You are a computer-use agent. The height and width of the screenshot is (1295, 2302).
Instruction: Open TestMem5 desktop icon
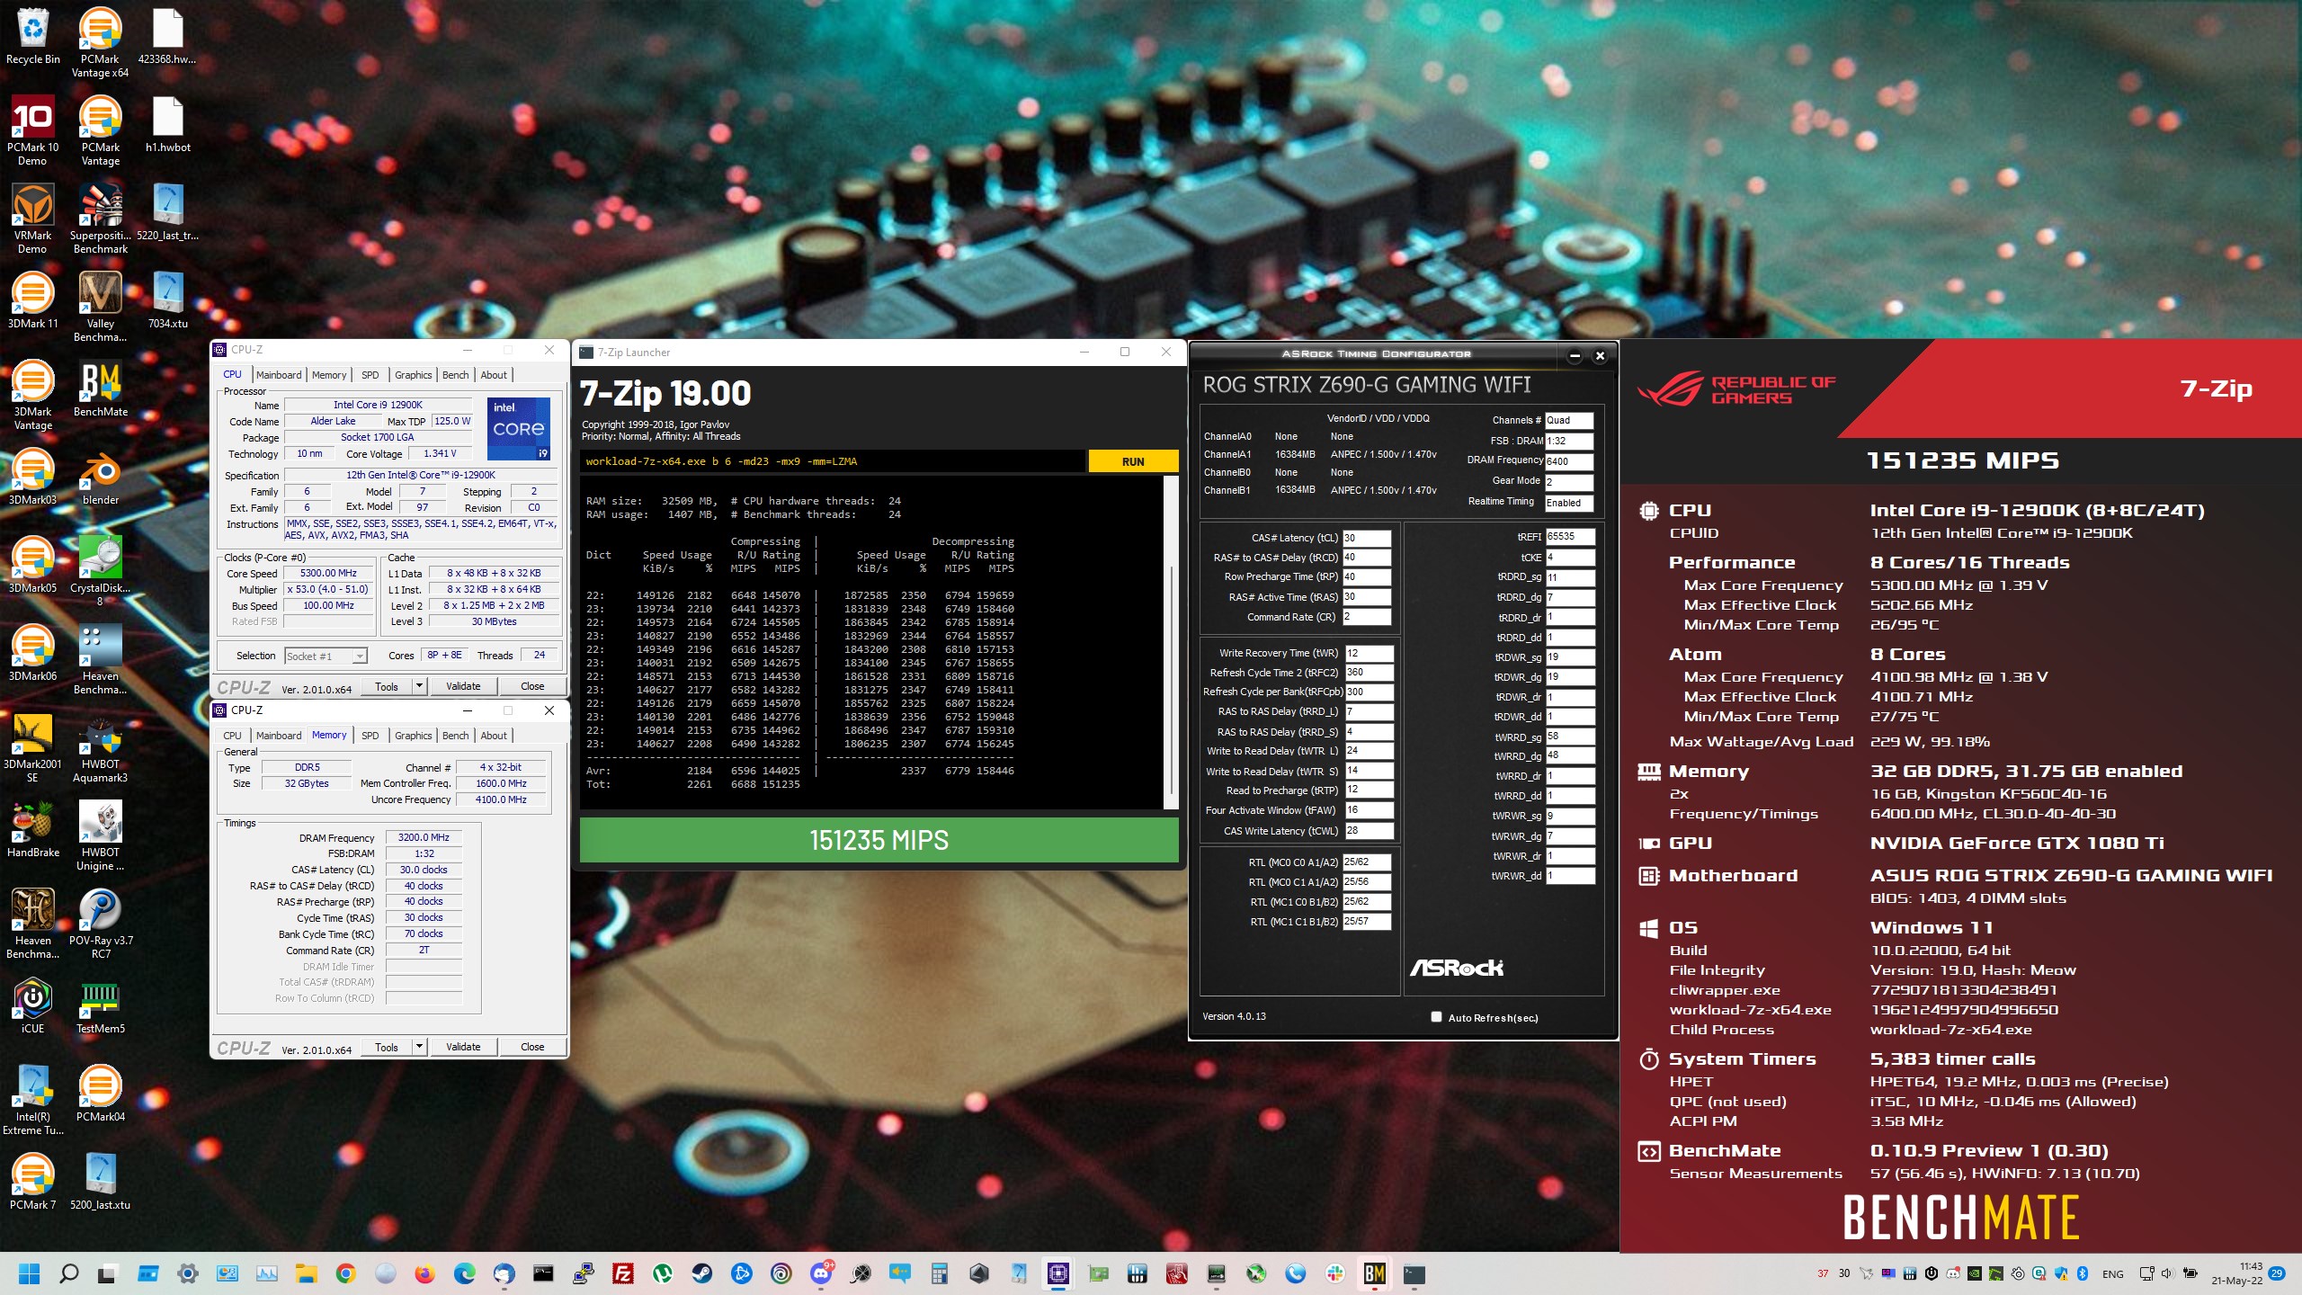coord(101,1006)
